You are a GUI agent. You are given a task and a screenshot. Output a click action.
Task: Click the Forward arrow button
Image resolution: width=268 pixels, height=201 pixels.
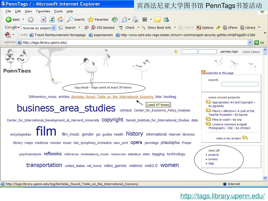click(x=31, y=19)
